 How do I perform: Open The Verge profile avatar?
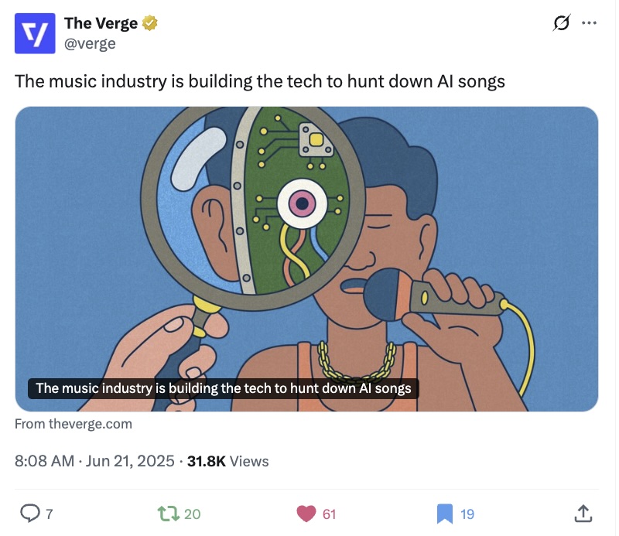(x=35, y=33)
